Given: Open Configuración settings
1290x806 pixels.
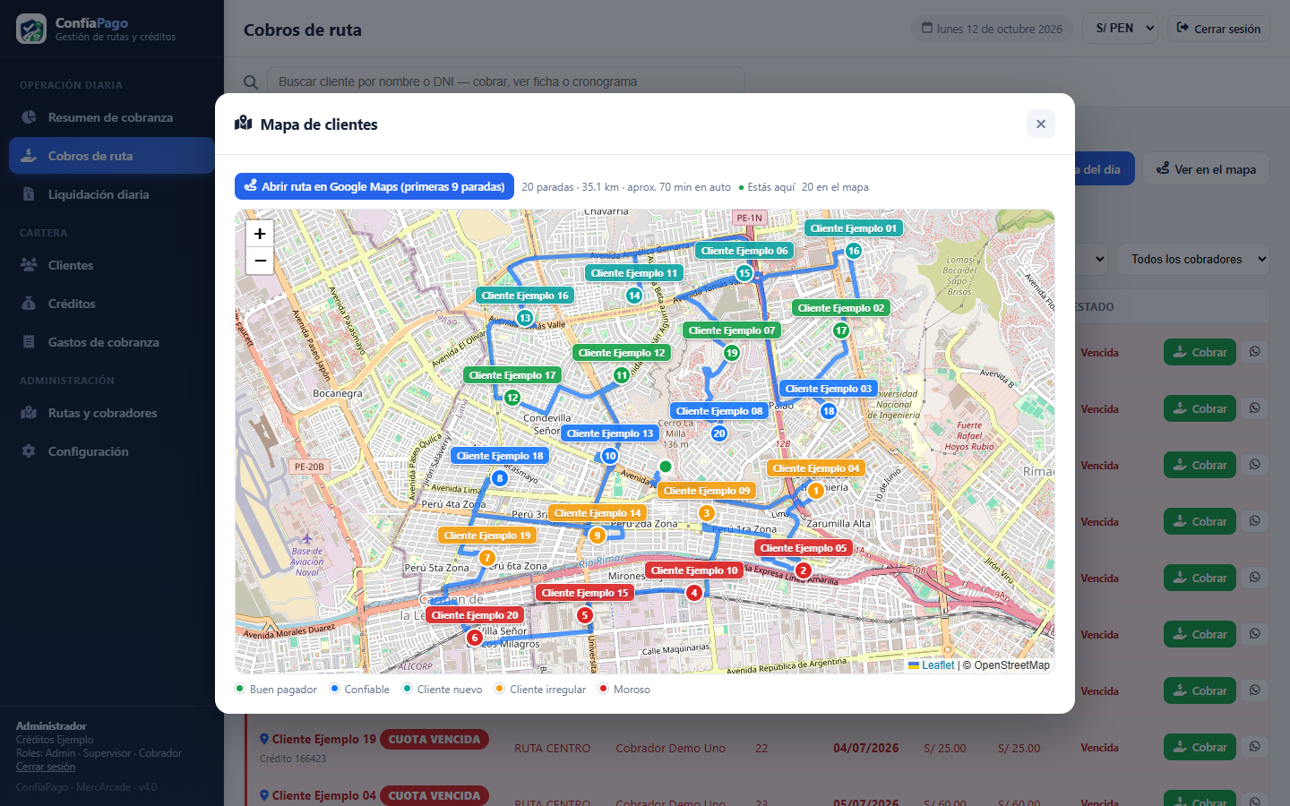Looking at the screenshot, I should [111, 451].
